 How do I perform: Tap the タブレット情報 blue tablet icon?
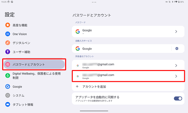coord(8,104)
